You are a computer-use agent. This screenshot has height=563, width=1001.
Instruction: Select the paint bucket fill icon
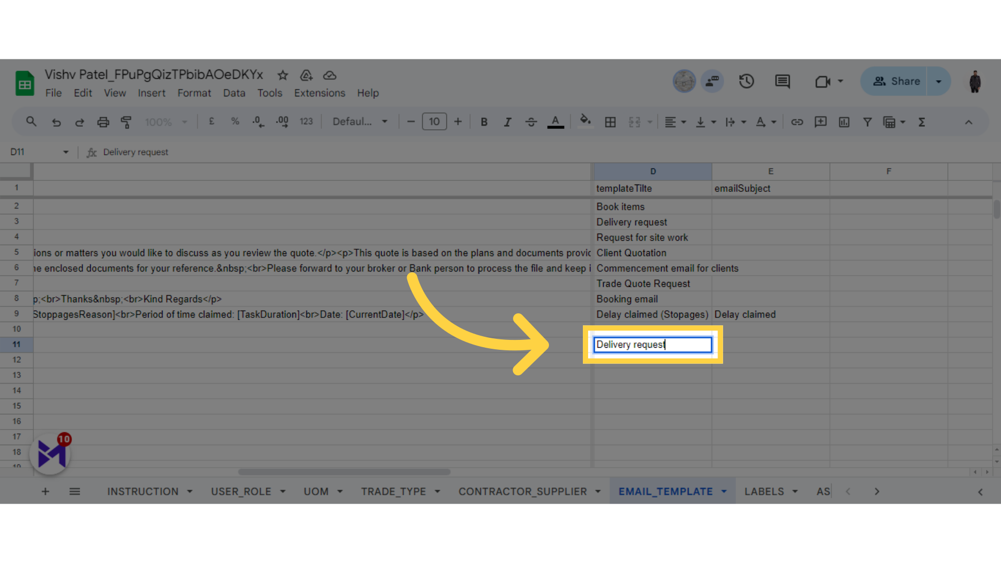click(584, 121)
